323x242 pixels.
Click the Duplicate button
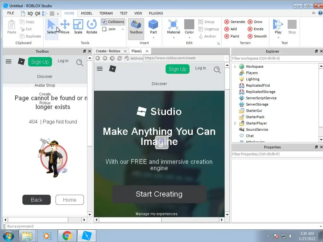pyautogui.click(x=30, y=36)
